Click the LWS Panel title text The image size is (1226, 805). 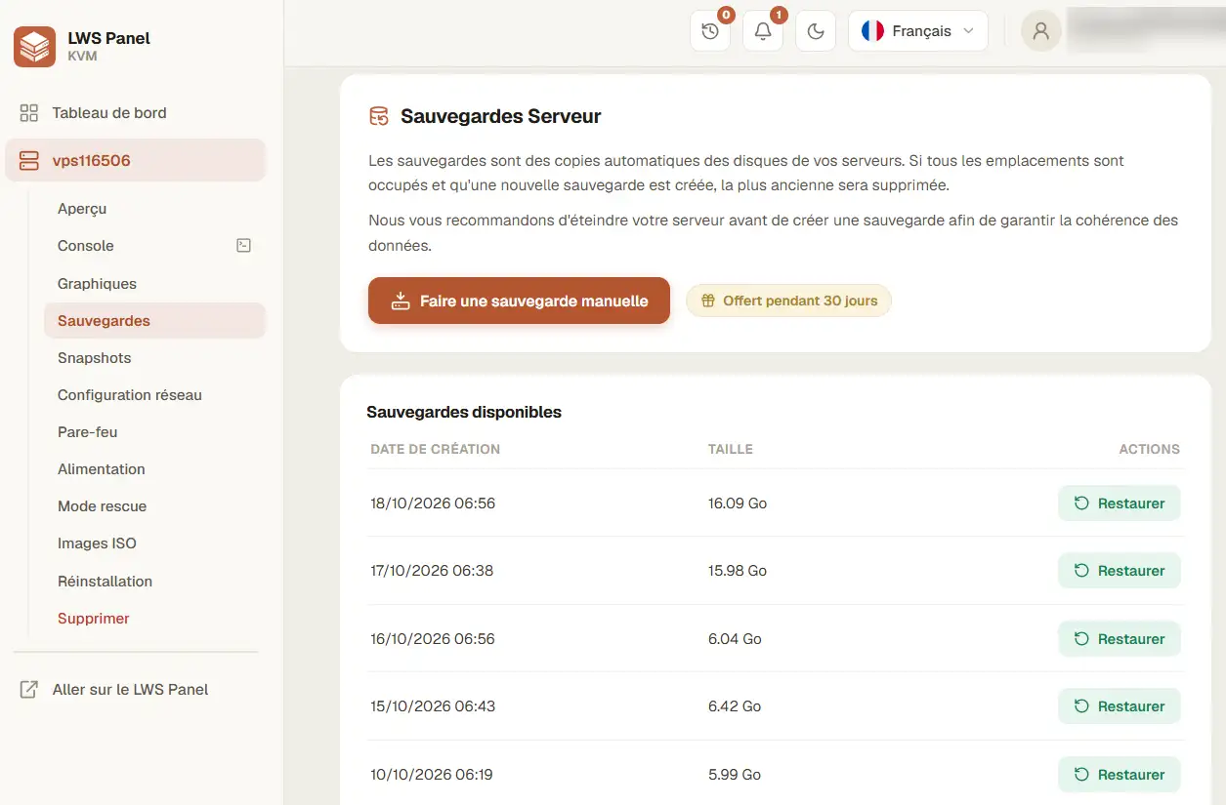click(109, 39)
